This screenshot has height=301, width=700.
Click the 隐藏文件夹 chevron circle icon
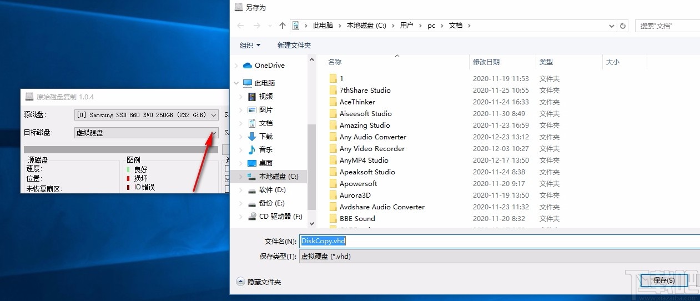coord(240,282)
